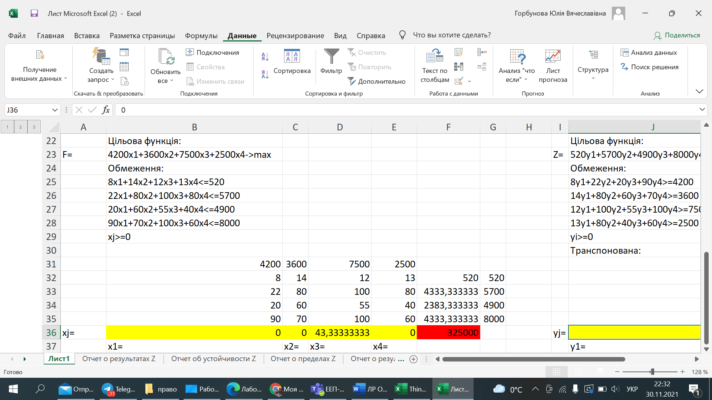The image size is (712, 400).
Task: Click Обновить все refresh icon
Action: click(165, 56)
